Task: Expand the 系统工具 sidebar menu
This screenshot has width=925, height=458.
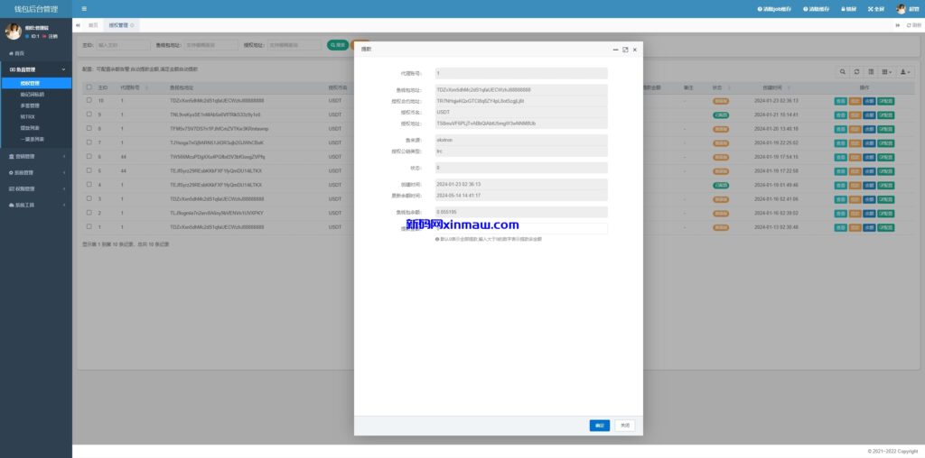Action: (36, 205)
